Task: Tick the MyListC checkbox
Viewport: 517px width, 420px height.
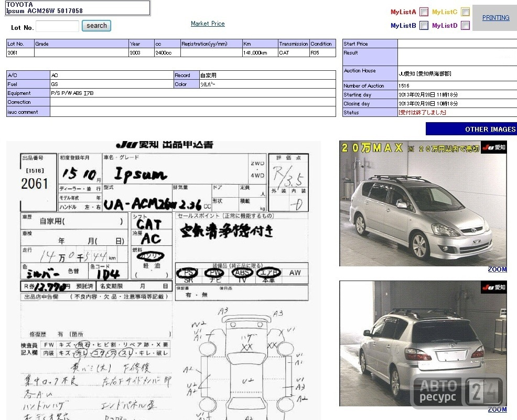Action: pos(465,12)
